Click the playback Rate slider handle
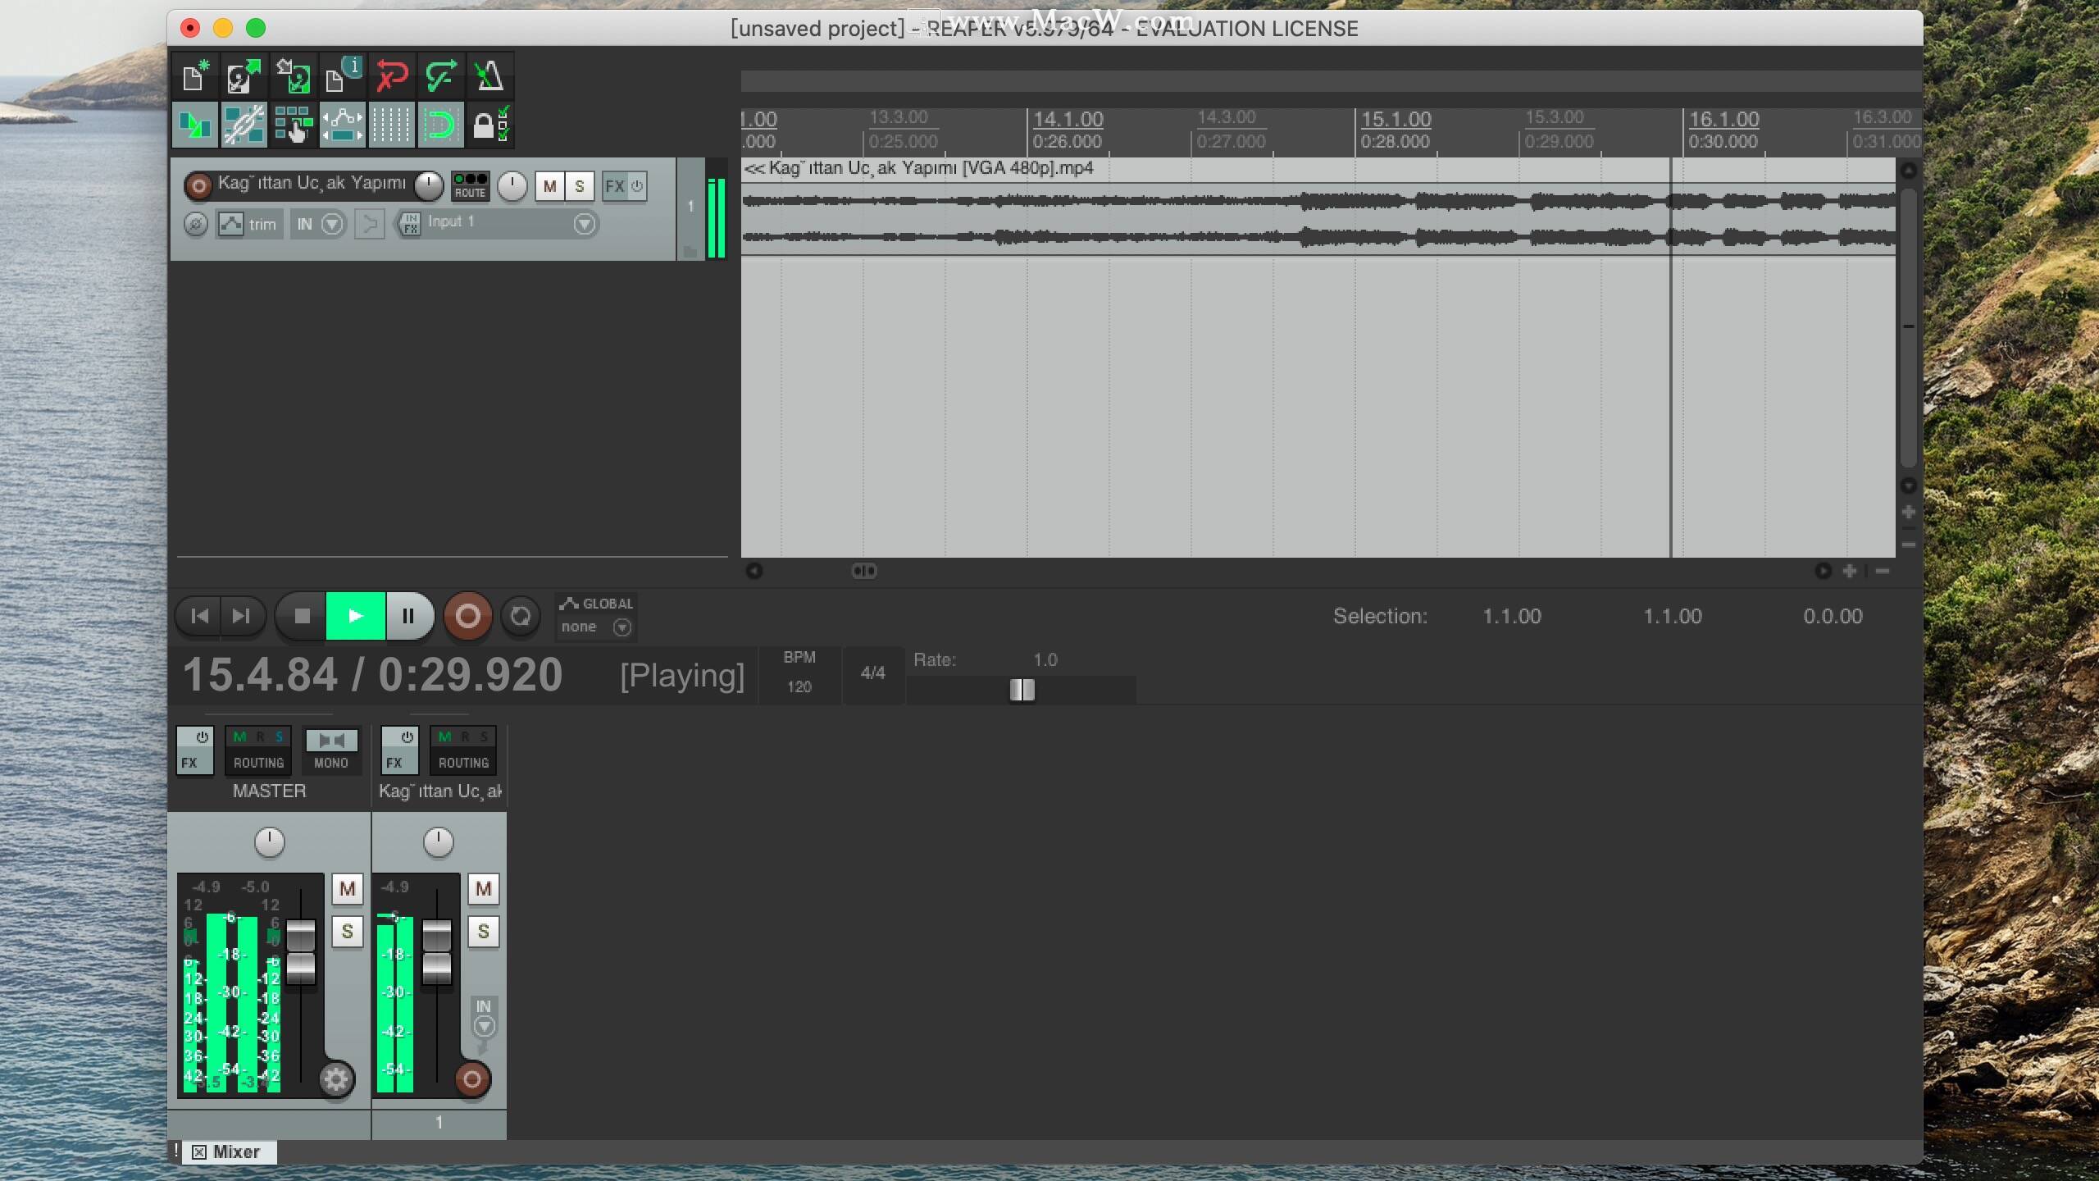This screenshot has width=2099, height=1181. [x=1022, y=690]
